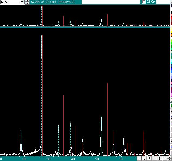Step to previous file with down arrow beside 5.raw

27,3
